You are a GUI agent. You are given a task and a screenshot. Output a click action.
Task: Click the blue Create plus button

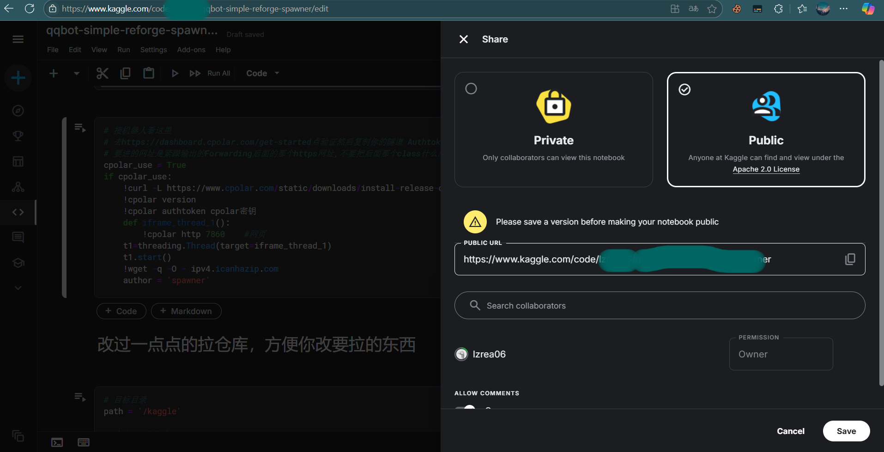[x=18, y=77]
